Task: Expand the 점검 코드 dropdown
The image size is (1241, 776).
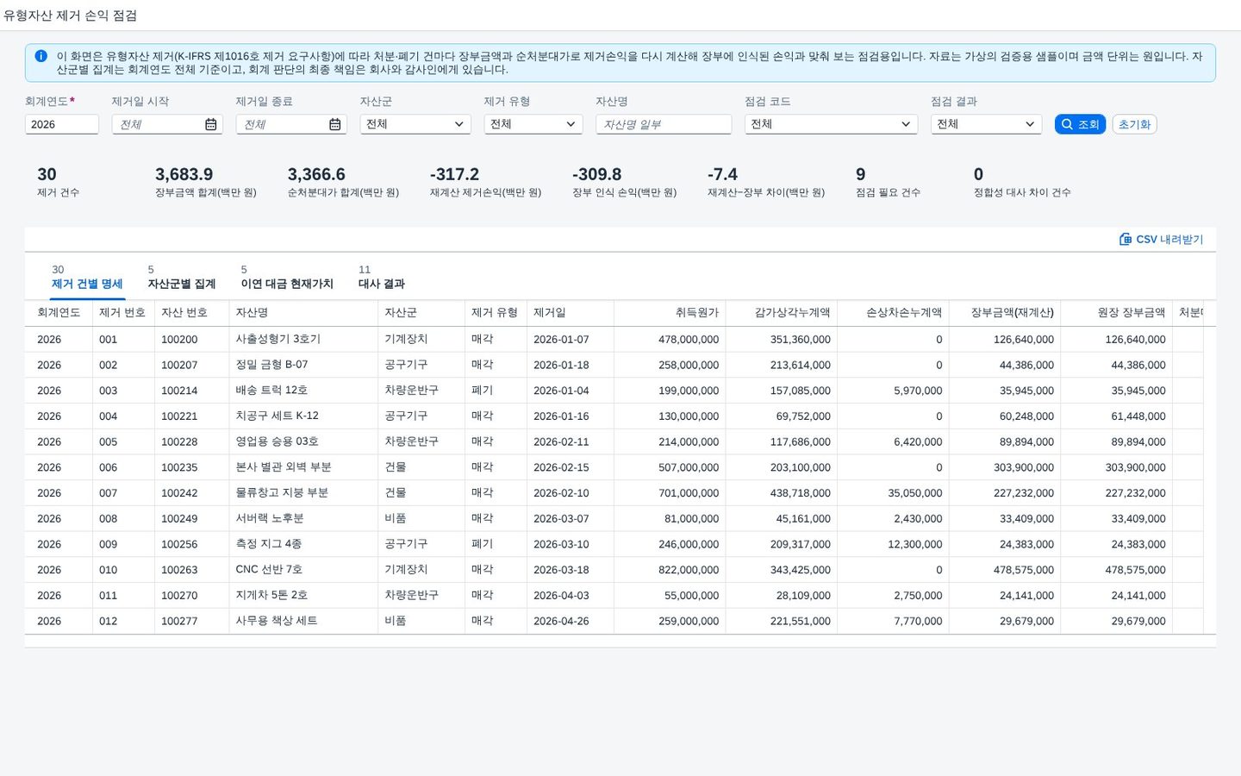Action: (x=831, y=124)
